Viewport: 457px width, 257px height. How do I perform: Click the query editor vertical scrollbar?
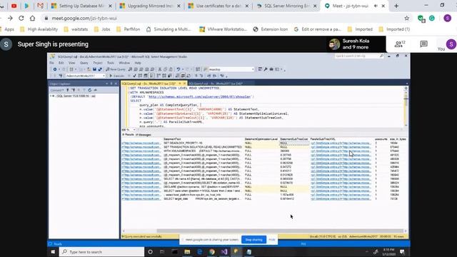click(406, 106)
